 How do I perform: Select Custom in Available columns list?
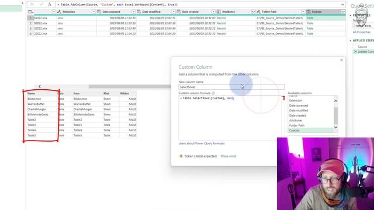[311, 131]
